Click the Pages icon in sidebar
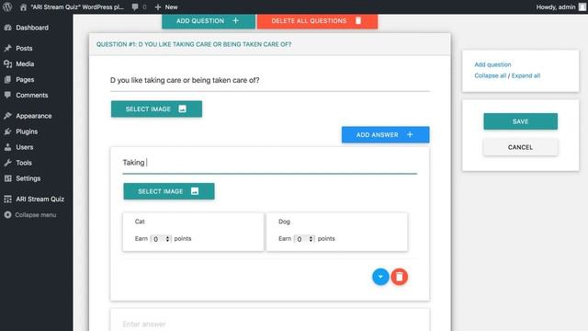588x331 pixels. (x=8, y=80)
